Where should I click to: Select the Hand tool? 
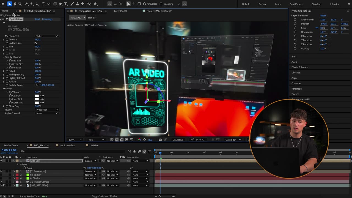(x=15, y=4)
